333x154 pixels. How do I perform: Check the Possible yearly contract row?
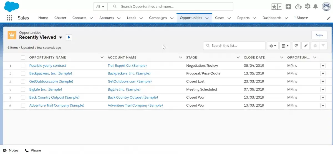pos(23,66)
